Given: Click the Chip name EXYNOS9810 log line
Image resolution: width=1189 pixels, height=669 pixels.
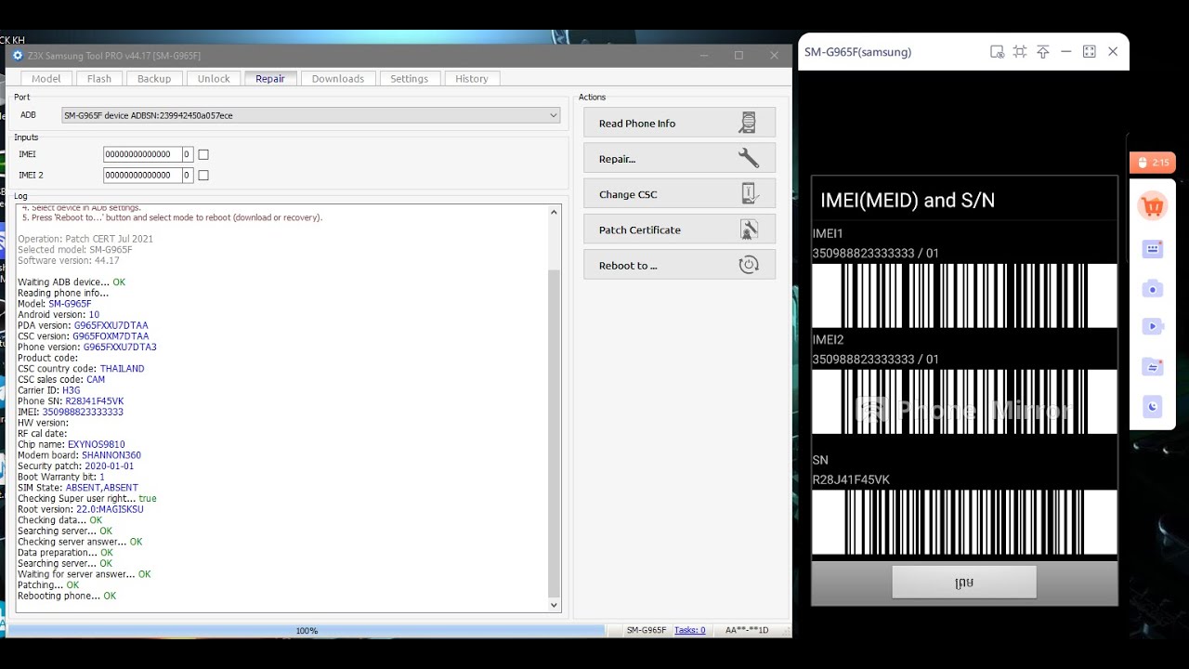Looking at the screenshot, I should [x=71, y=444].
